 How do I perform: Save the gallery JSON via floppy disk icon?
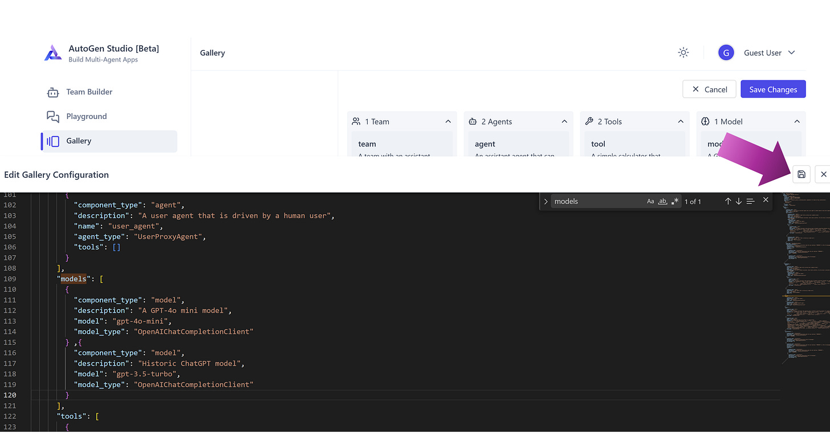click(x=801, y=174)
